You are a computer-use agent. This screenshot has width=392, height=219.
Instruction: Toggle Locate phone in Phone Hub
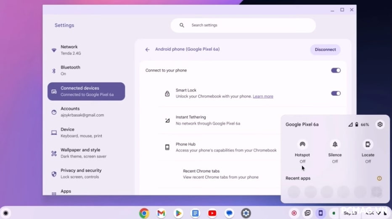[x=368, y=144]
